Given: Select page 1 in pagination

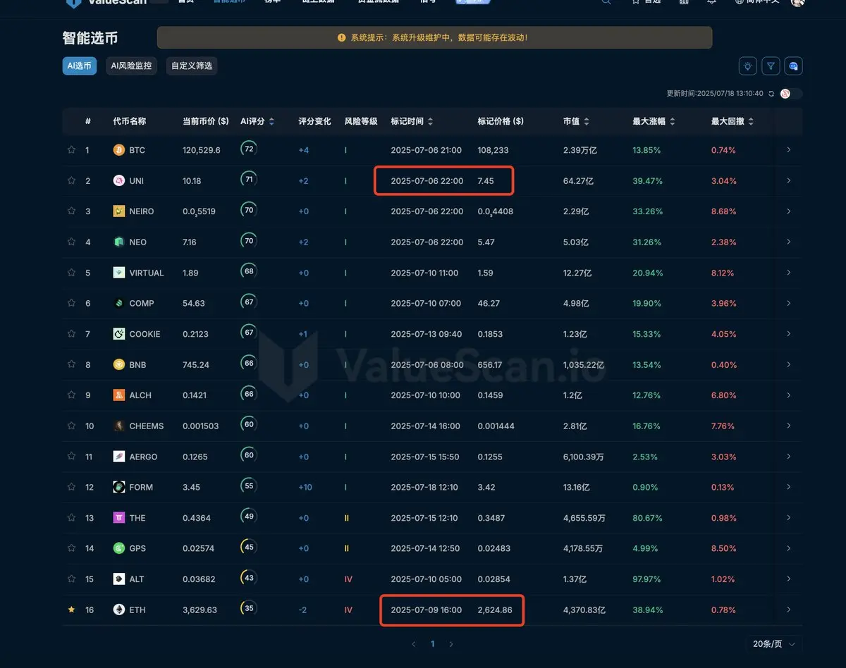Looking at the screenshot, I should click(x=432, y=644).
